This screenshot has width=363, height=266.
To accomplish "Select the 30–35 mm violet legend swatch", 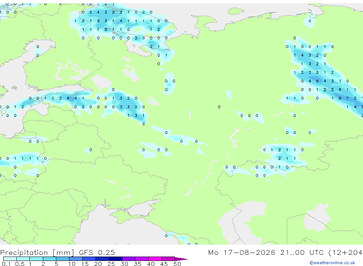I will pos(129,259).
